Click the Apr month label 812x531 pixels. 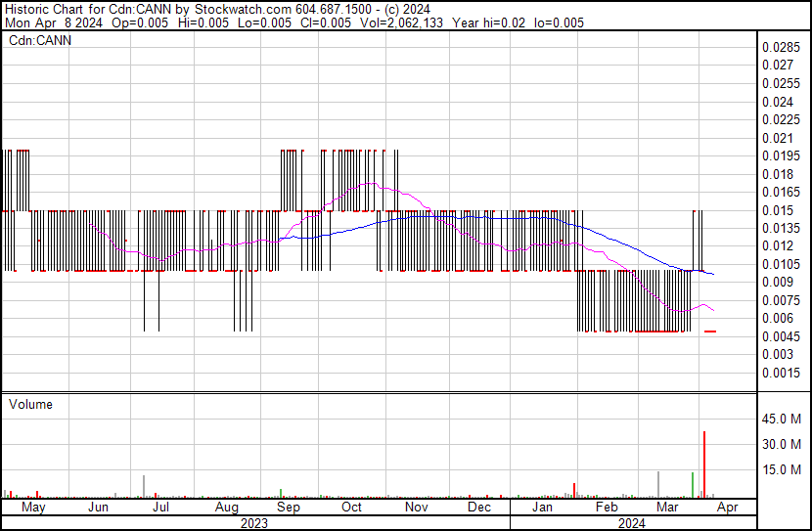click(x=728, y=508)
